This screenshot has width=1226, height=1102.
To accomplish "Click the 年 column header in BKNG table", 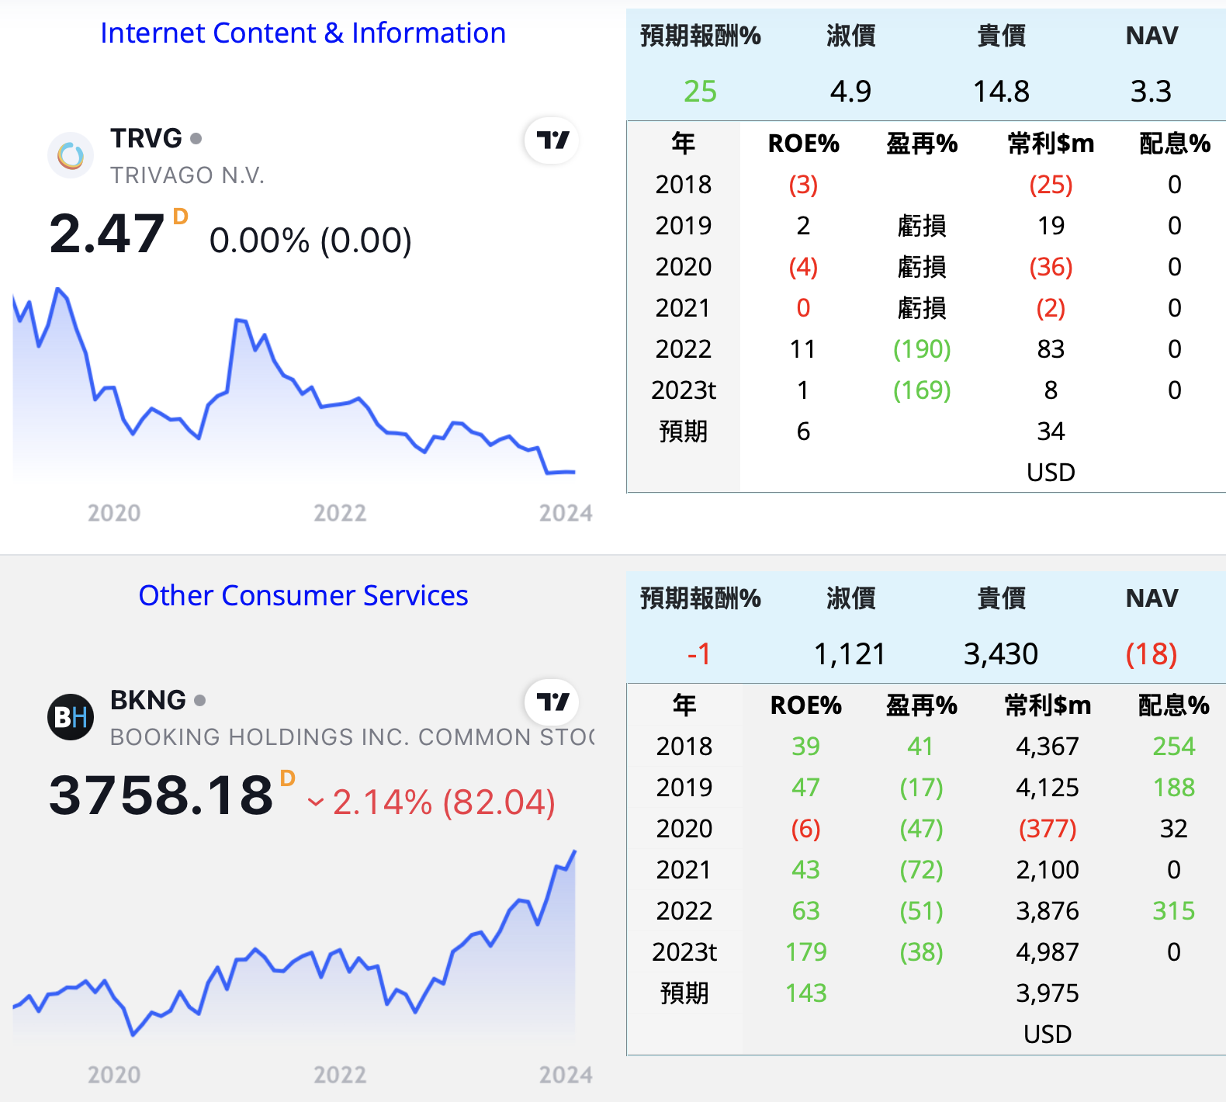I will pos(684,705).
